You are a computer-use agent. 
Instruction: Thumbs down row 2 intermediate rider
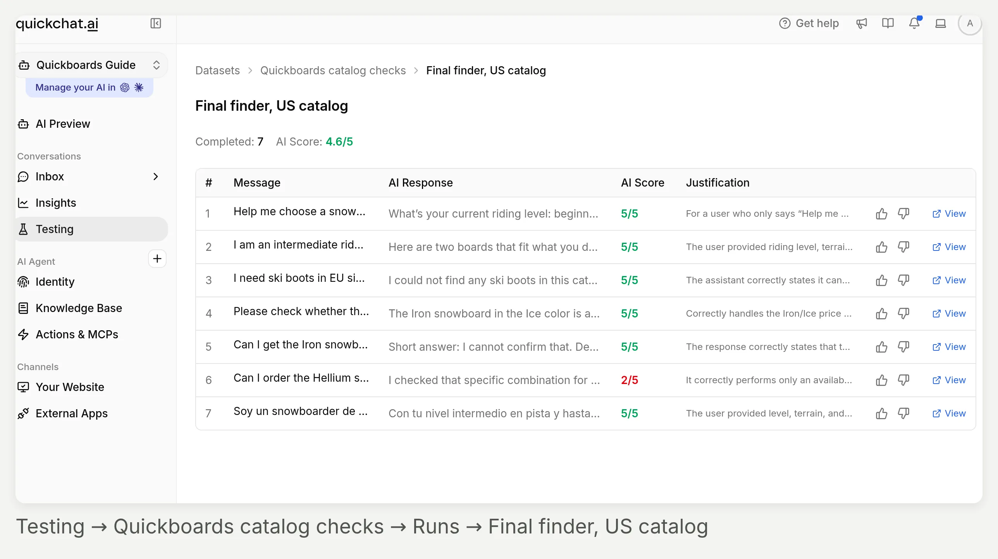tap(903, 247)
